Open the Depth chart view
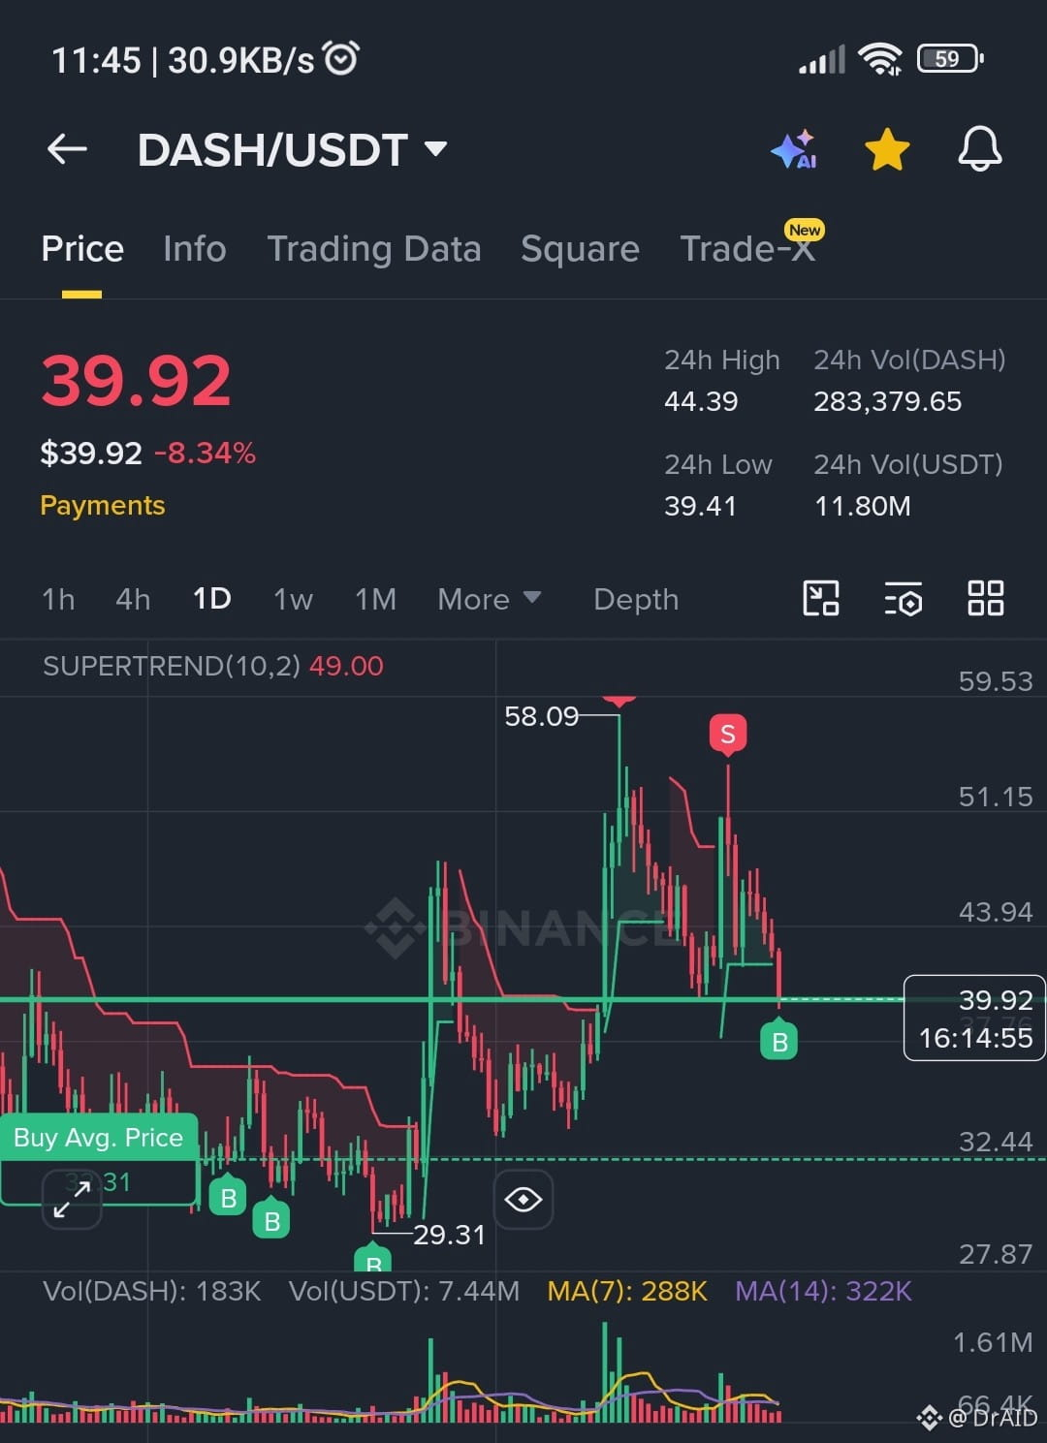This screenshot has height=1443, width=1047. click(x=636, y=599)
